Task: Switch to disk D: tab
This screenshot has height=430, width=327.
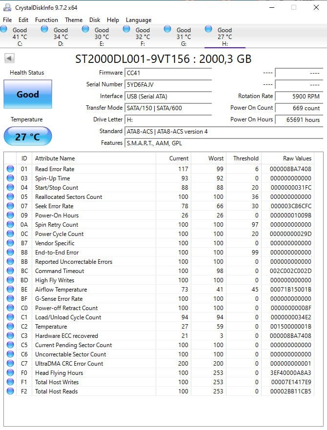Action: pyautogui.click(x=61, y=37)
